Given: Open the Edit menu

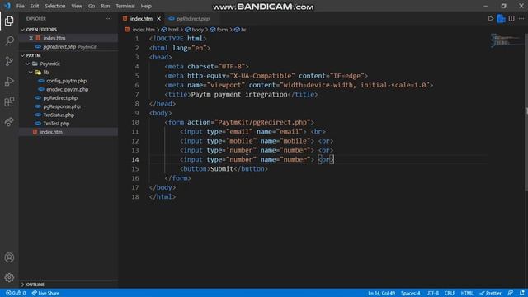Looking at the screenshot, I should pos(35,6).
